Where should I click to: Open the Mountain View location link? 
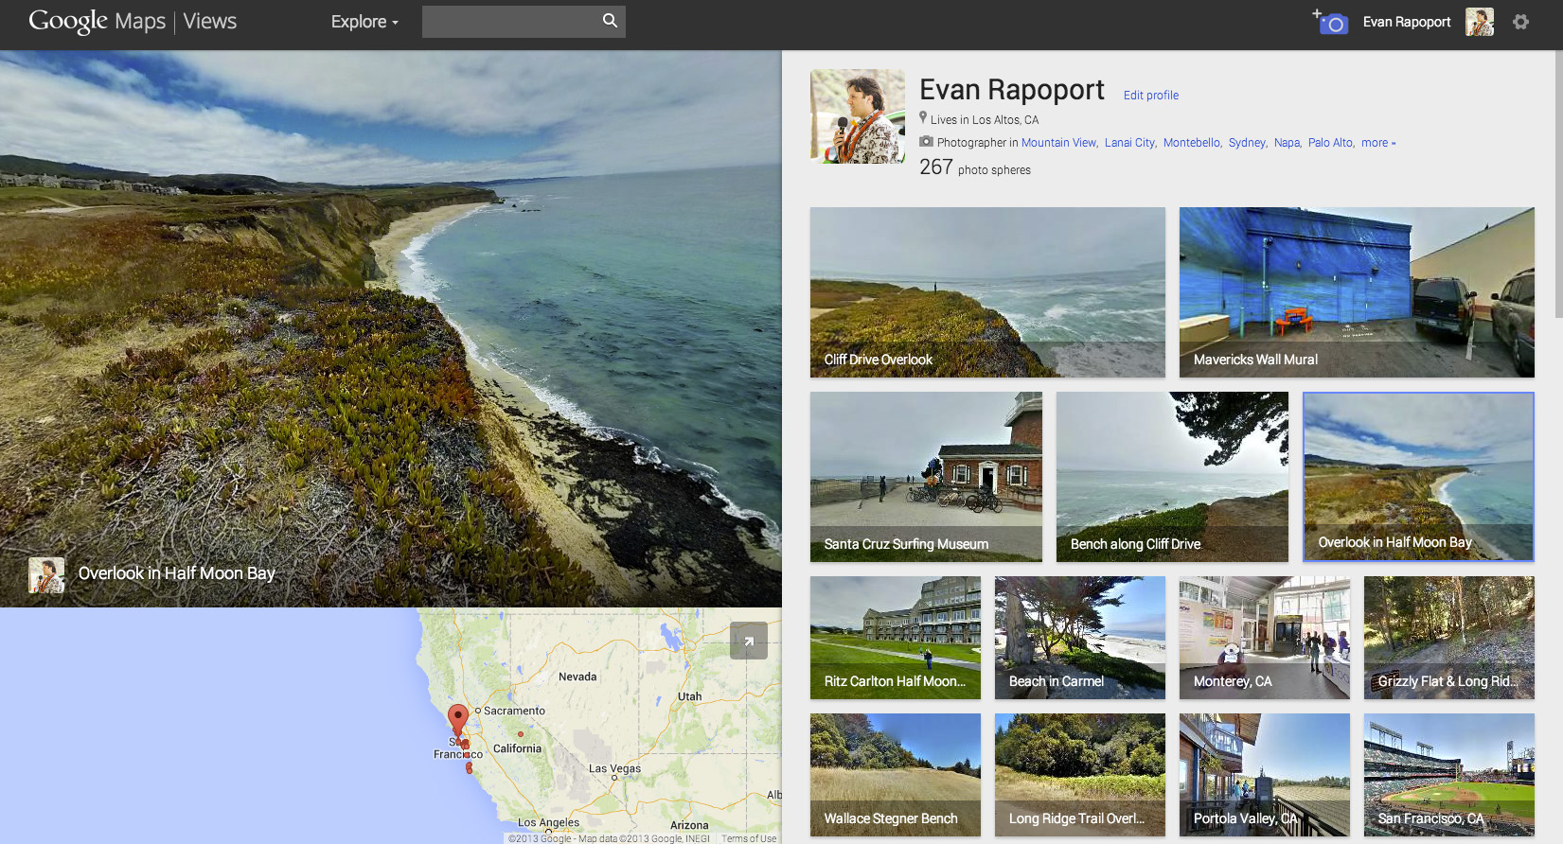[x=1058, y=143]
